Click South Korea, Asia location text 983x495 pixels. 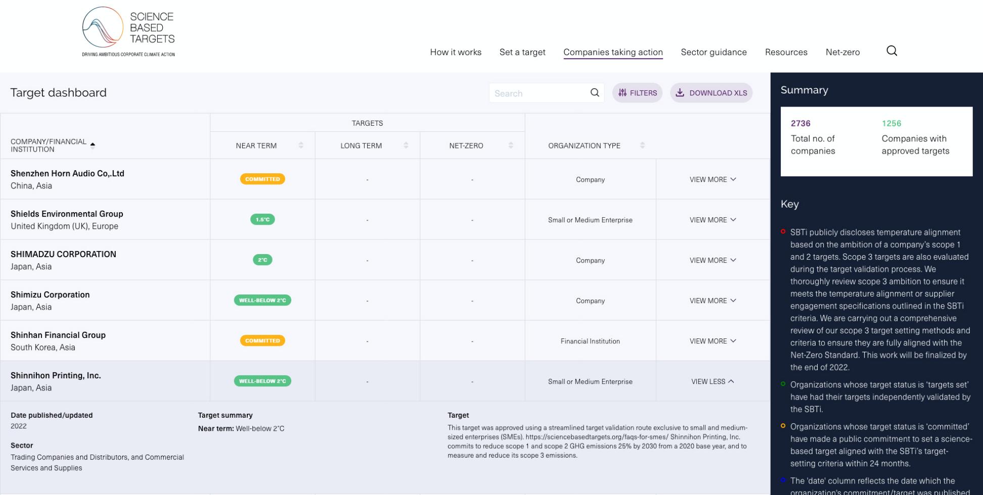tap(43, 348)
